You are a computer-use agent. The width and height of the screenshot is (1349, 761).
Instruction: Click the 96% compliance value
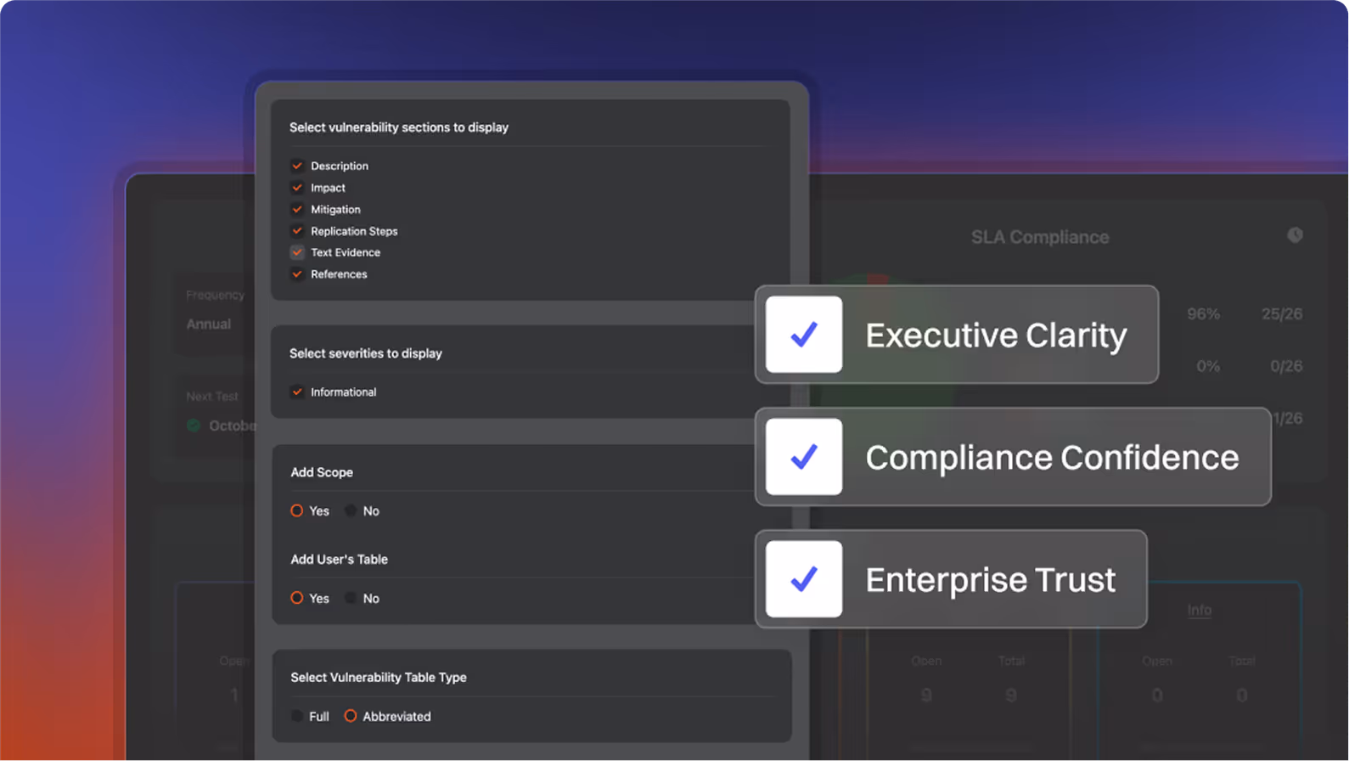1203,314
